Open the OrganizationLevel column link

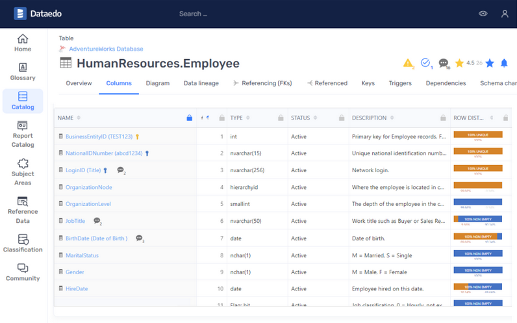[88, 204]
